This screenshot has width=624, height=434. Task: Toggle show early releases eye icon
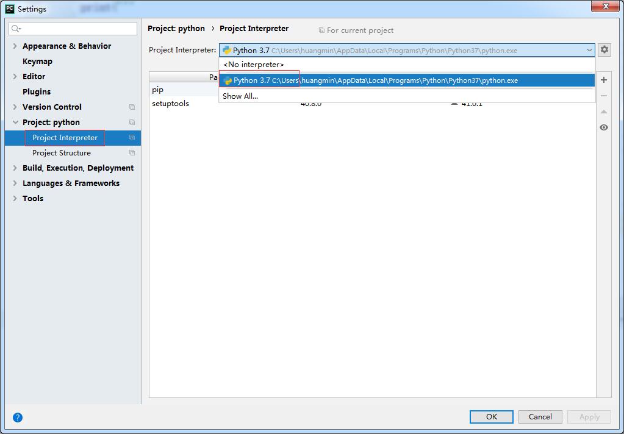[604, 127]
